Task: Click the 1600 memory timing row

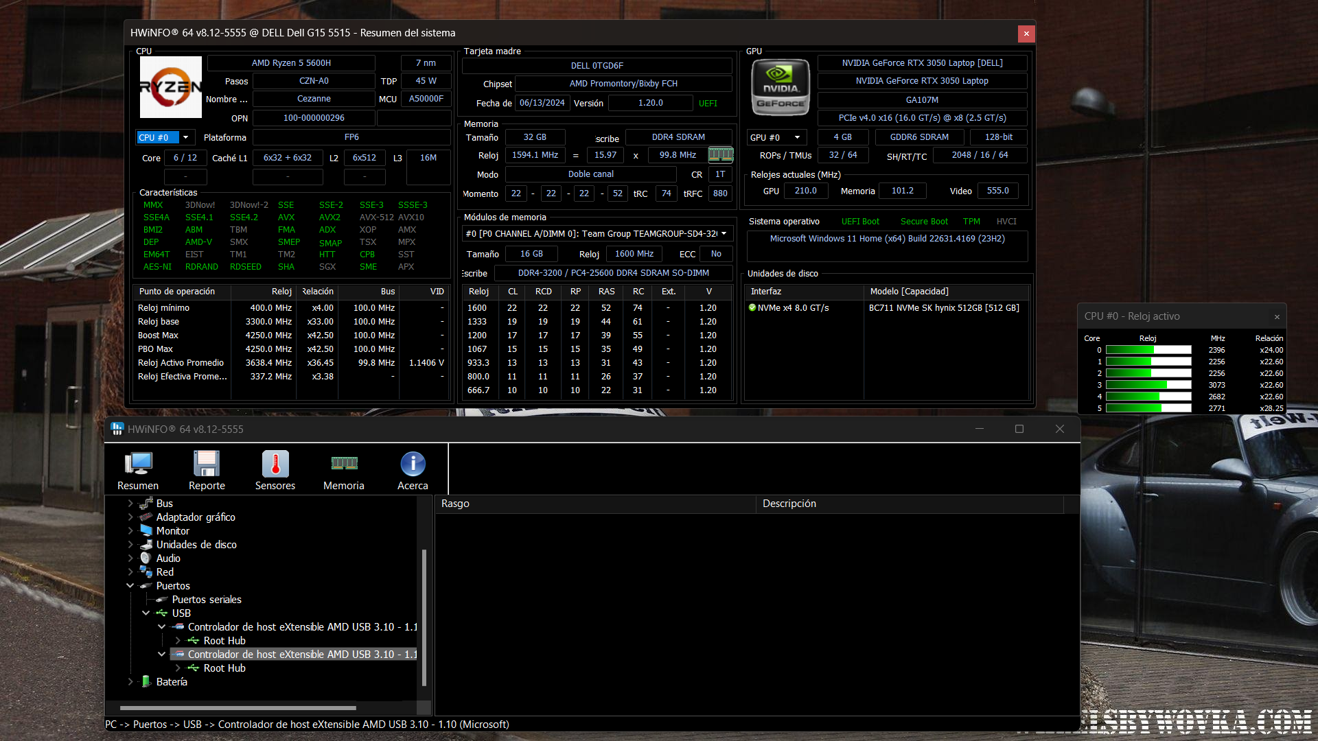Action: click(597, 308)
